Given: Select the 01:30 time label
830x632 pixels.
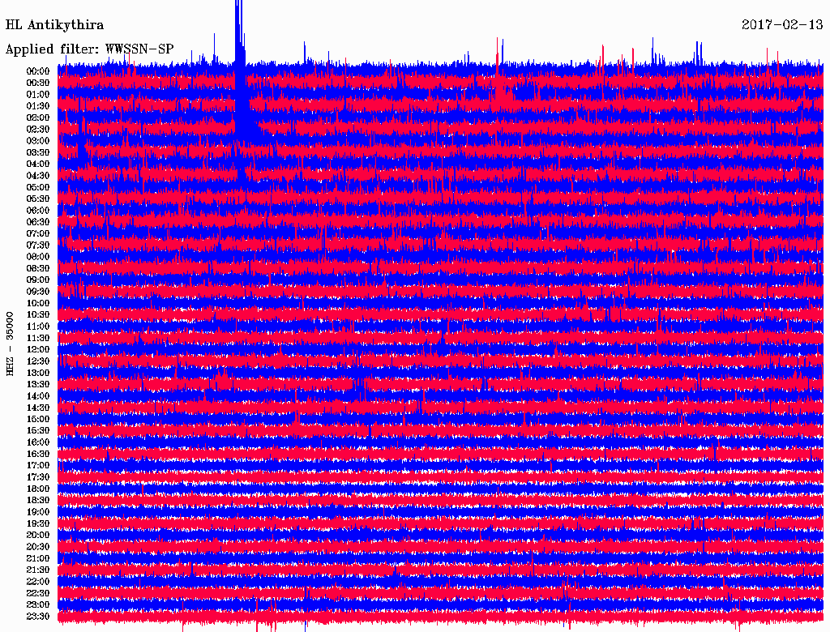Looking at the screenshot, I should (38, 106).
